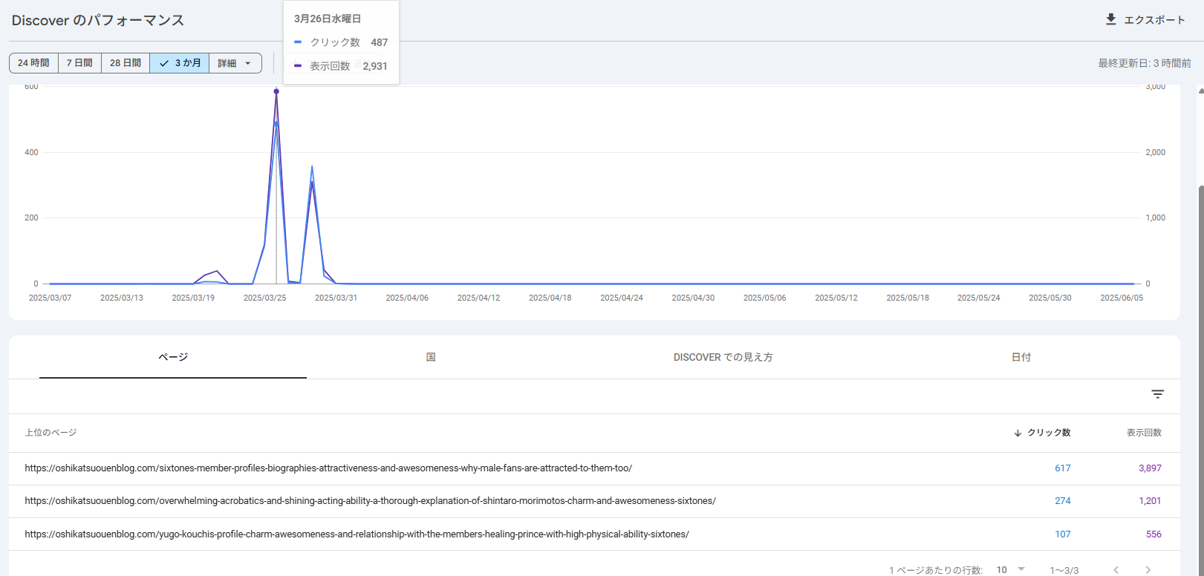
Task: Expand the 詳細 date range dropdown
Action: [x=235, y=63]
